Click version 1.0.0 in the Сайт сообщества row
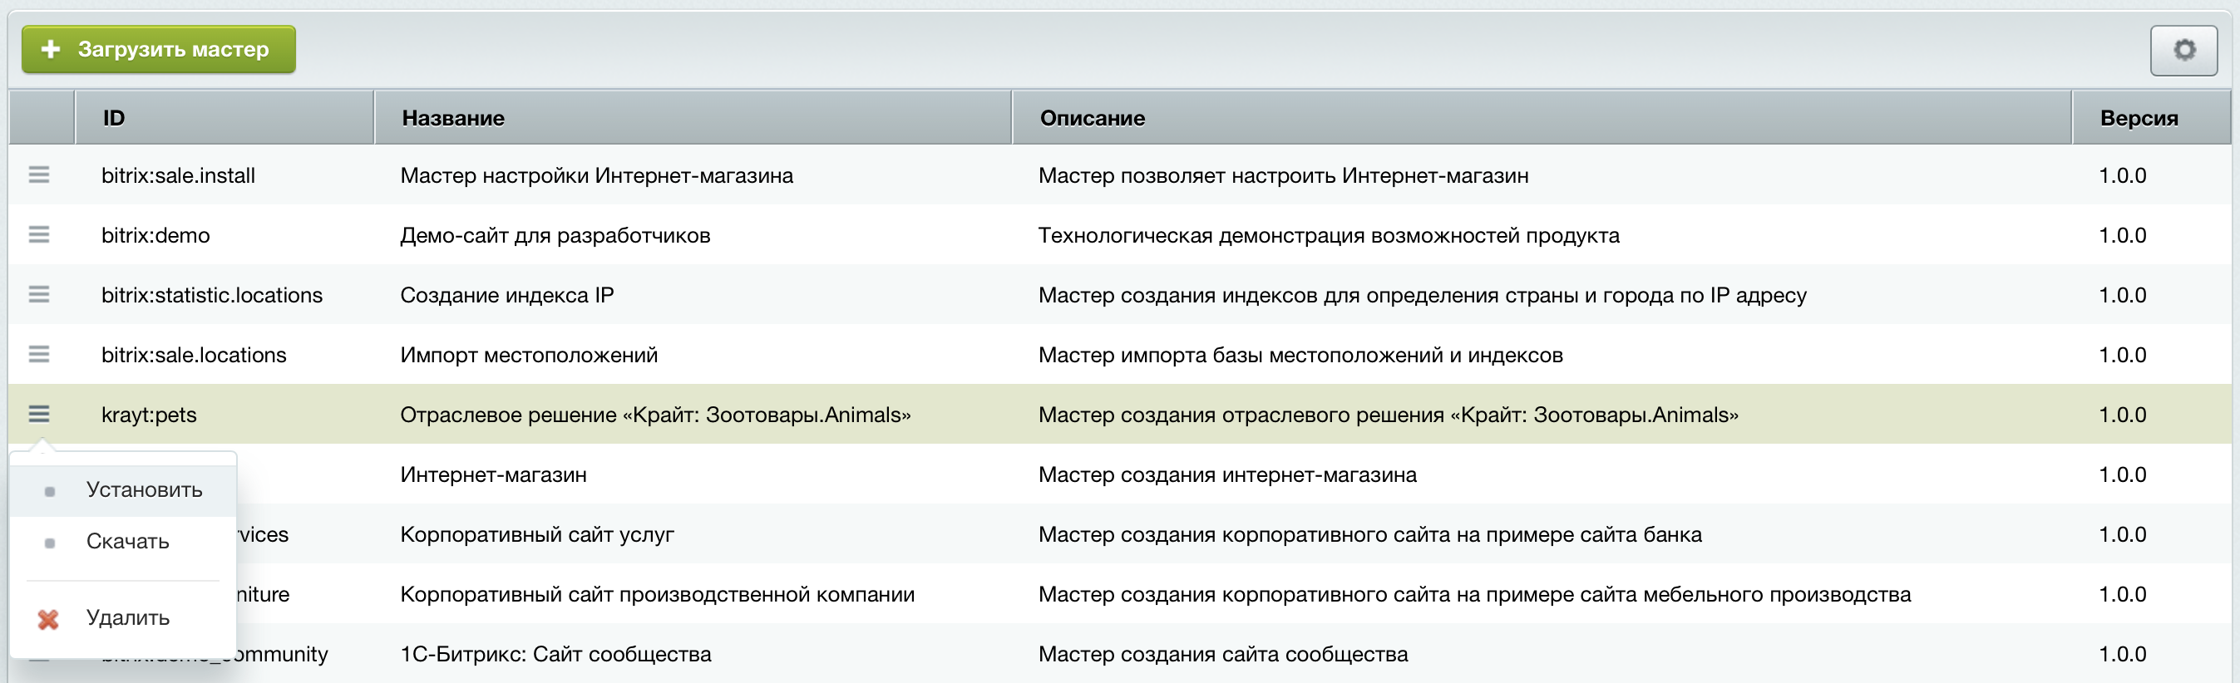The width and height of the screenshot is (2240, 683). coord(2123,656)
